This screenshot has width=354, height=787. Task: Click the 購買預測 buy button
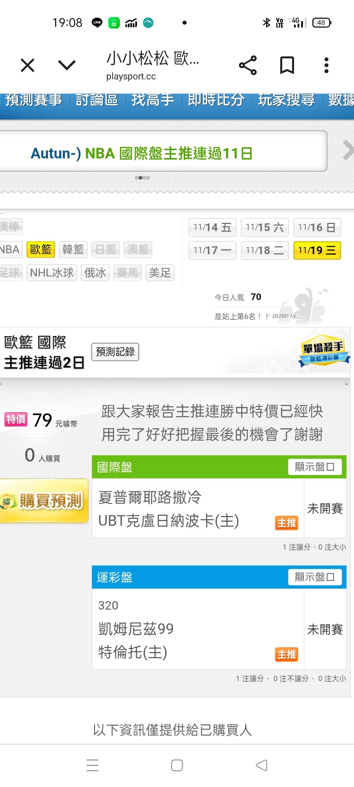point(44,501)
